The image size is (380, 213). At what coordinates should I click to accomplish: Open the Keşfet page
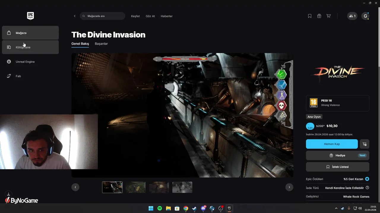tap(135, 16)
